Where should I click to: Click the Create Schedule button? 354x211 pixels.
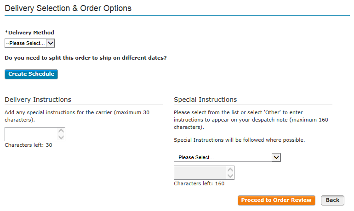(31, 74)
